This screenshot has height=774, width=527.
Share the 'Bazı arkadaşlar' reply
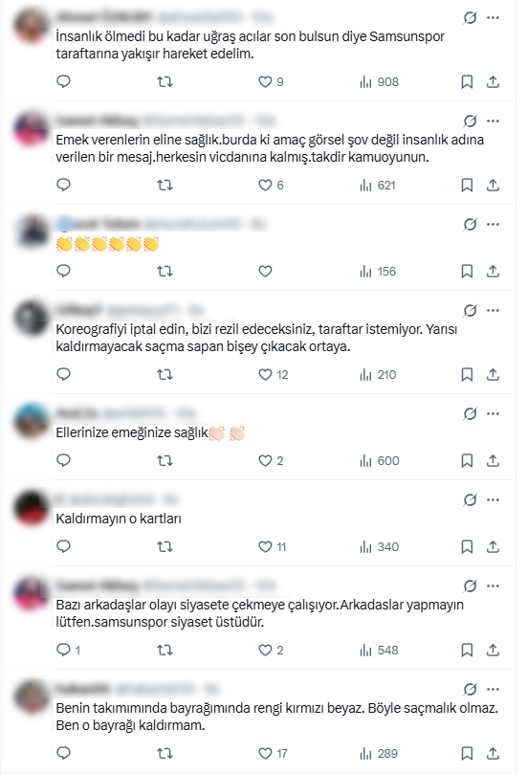click(x=493, y=650)
